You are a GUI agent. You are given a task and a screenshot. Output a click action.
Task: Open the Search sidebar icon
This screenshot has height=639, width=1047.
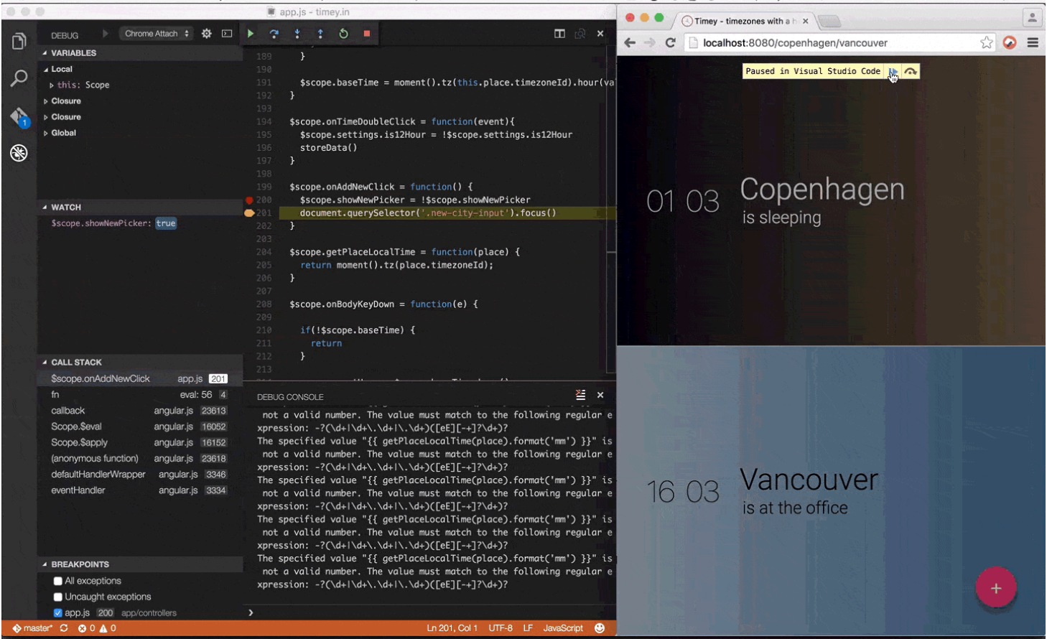pyautogui.click(x=19, y=73)
